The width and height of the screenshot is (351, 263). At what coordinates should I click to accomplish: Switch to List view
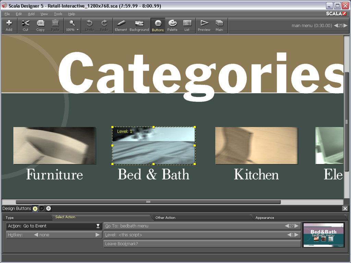point(187,26)
